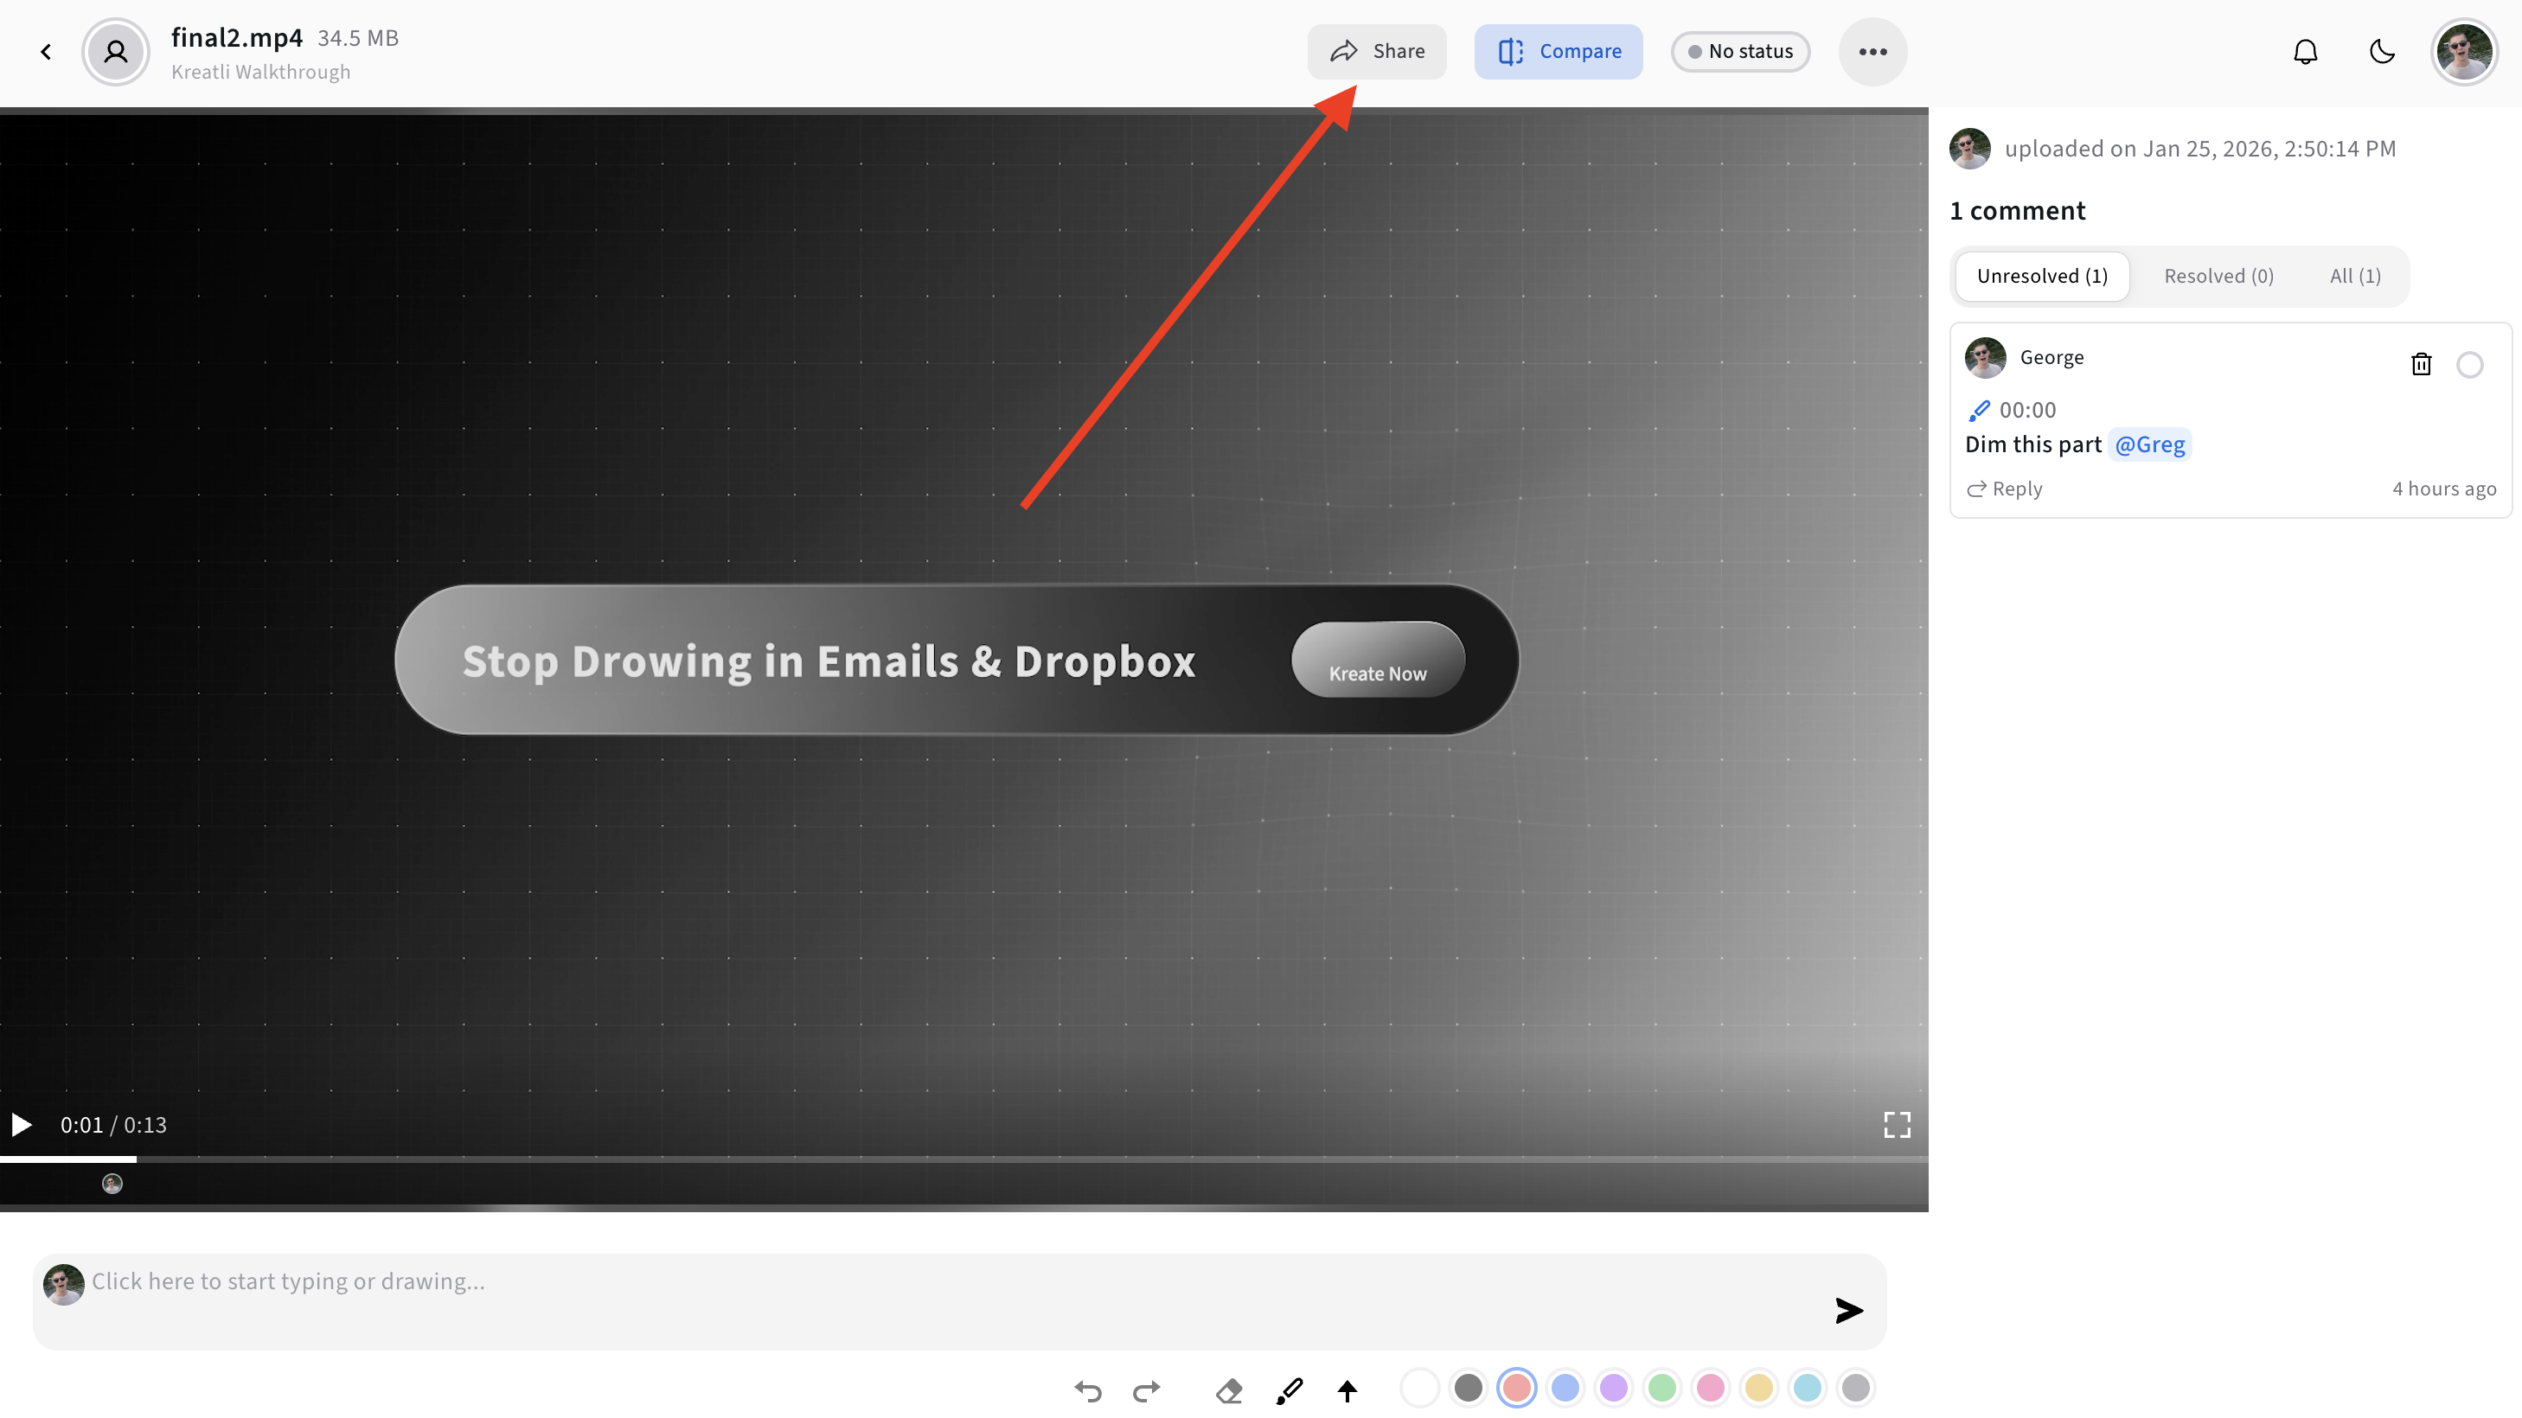
Task: Click the back arrow icon
Action: [46, 52]
